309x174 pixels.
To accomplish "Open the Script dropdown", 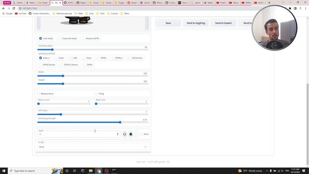I will coord(93,147).
